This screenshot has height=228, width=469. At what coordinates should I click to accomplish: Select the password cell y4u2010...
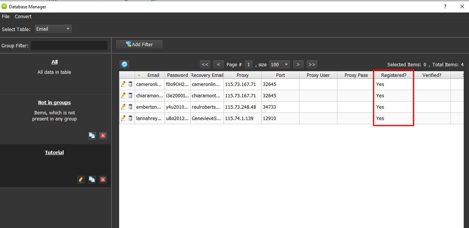[x=178, y=107]
